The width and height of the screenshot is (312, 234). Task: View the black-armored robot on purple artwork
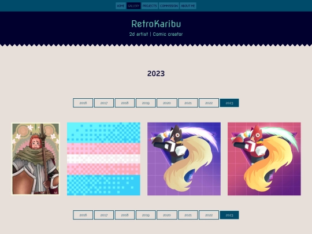pyautogui.click(x=184, y=159)
